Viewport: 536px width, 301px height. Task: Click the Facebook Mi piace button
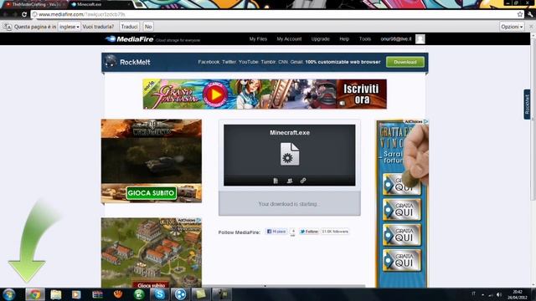(276, 232)
